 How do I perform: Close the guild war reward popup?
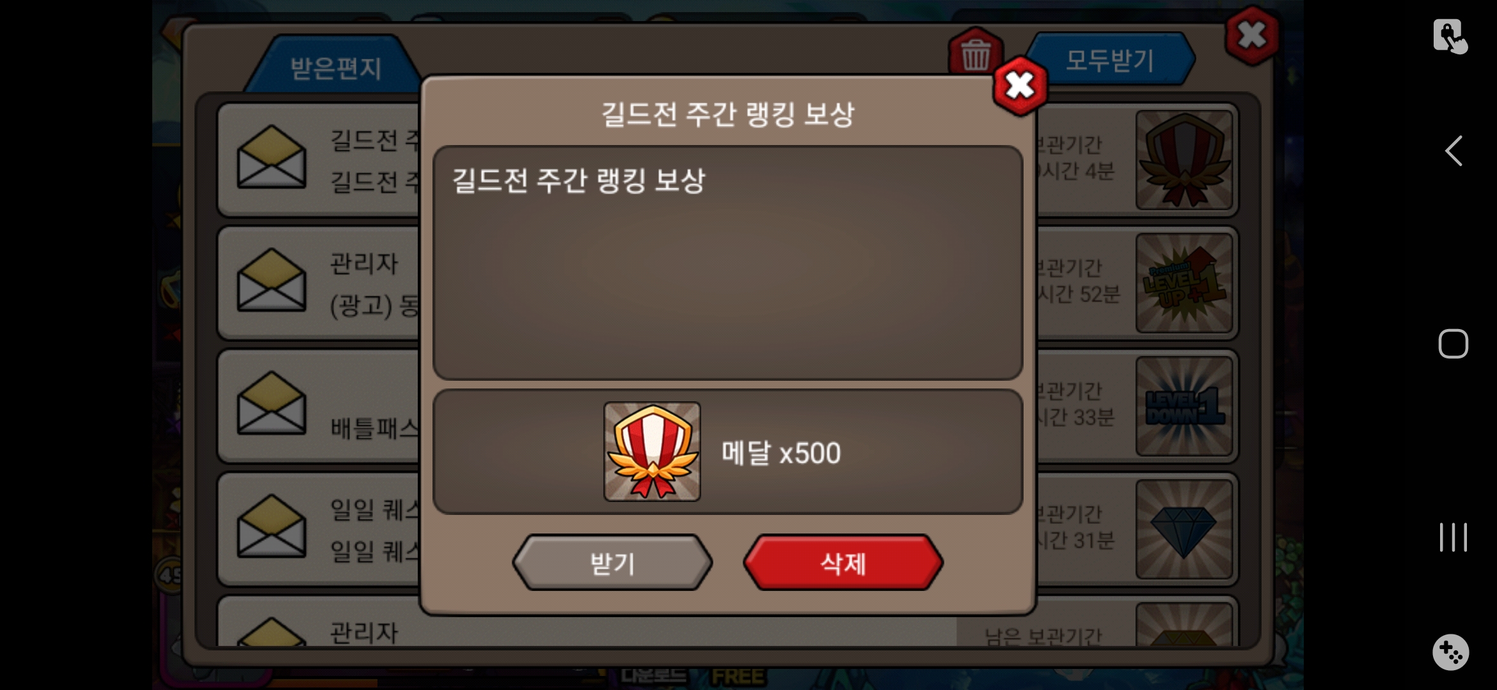[x=1020, y=86]
